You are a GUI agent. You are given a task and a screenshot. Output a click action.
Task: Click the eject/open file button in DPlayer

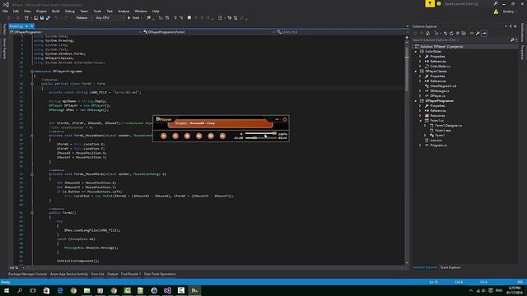pos(222,136)
